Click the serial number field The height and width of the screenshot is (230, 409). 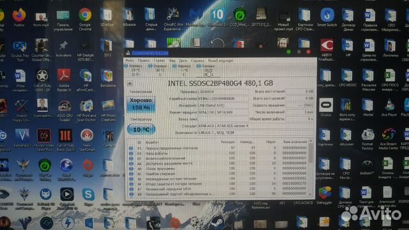coord(222,98)
